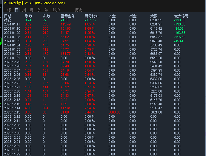Click profit value 134.77
Image resolution: width=206 pixels, height=156 pixels.
point(66,54)
